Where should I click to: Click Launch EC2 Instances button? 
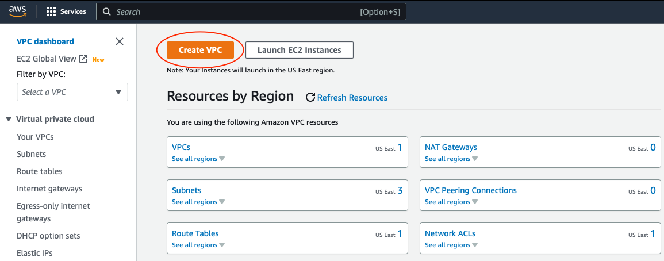coord(300,50)
